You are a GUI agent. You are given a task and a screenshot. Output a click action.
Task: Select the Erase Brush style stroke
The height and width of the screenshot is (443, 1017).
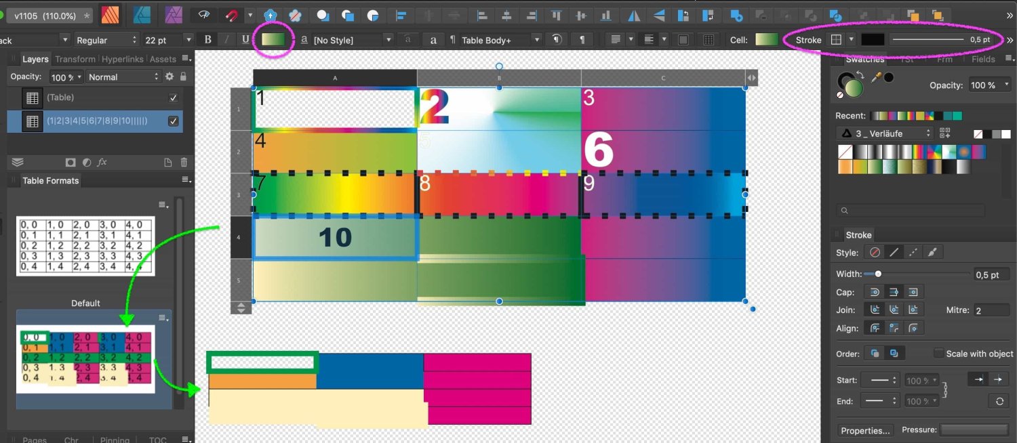click(932, 251)
